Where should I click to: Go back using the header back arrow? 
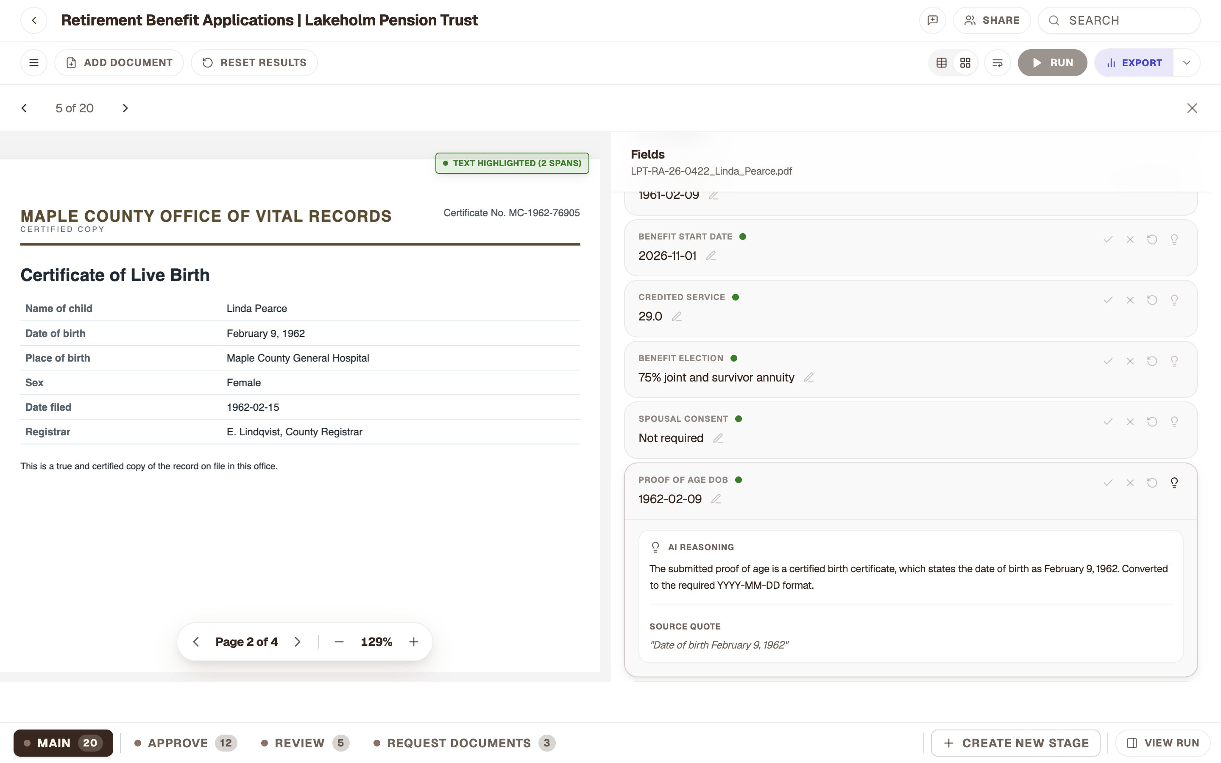(x=34, y=20)
